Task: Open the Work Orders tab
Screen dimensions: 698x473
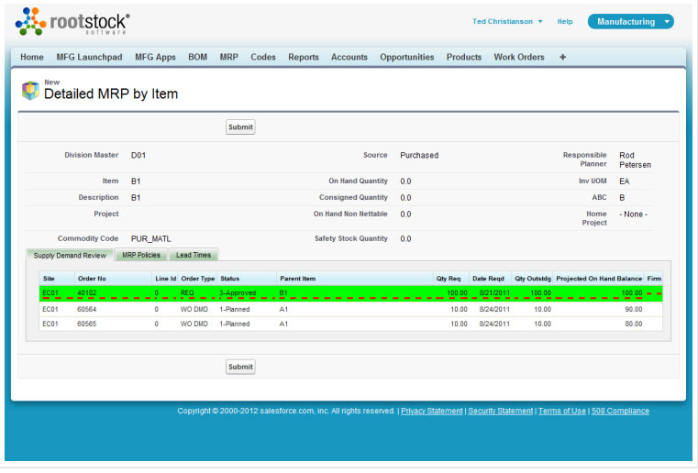Action: (x=519, y=57)
